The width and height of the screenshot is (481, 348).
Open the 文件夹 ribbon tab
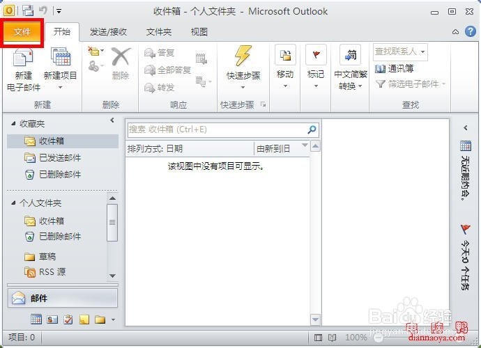159,32
